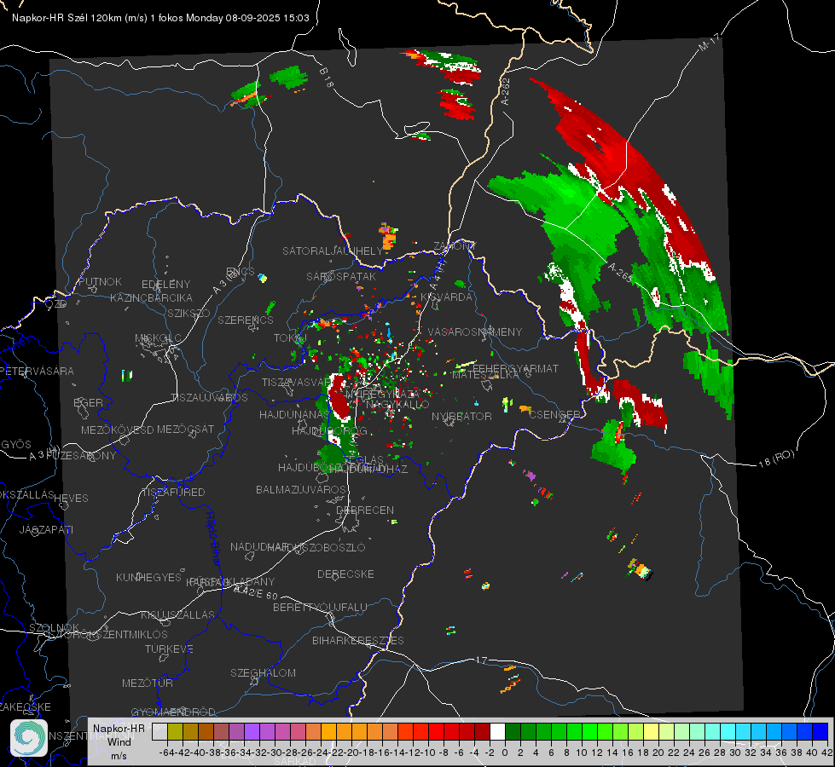Click the dark blue swatch between 40 and 42
Viewport: 835px width, 767px height.
point(821,732)
